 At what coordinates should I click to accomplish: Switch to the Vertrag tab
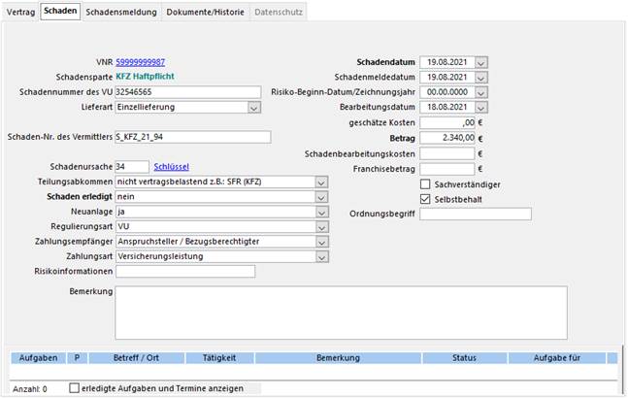click(x=20, y=14)
